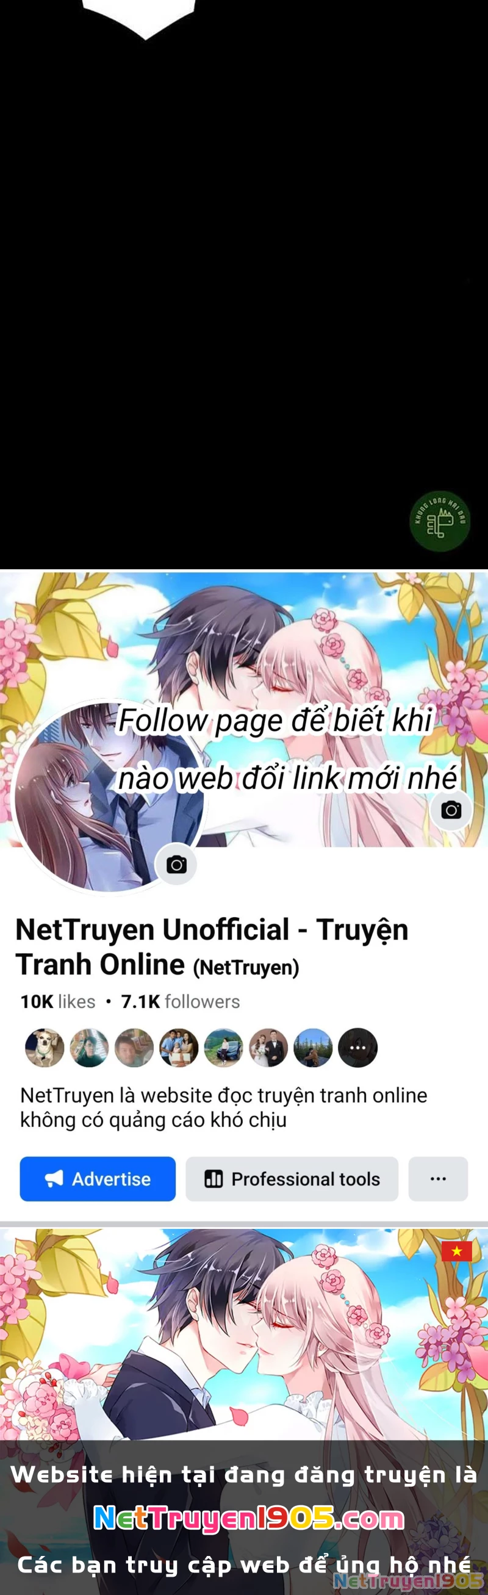
Task: Click the green Khung Long Hai Dau logo
Action: (440, 522)
